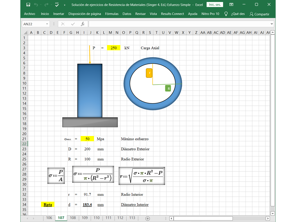The width and height of the screenshot is (296, 222).
Task: Open the Ayuda ribbon tab
Action: click(x=192, y=14)
